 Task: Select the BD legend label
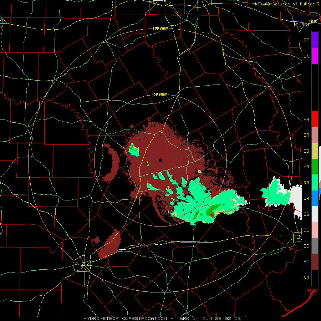pyautogui.click(x=306, y=151)
